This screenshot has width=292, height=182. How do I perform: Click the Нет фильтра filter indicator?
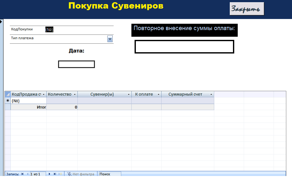(x=81, y=174)
